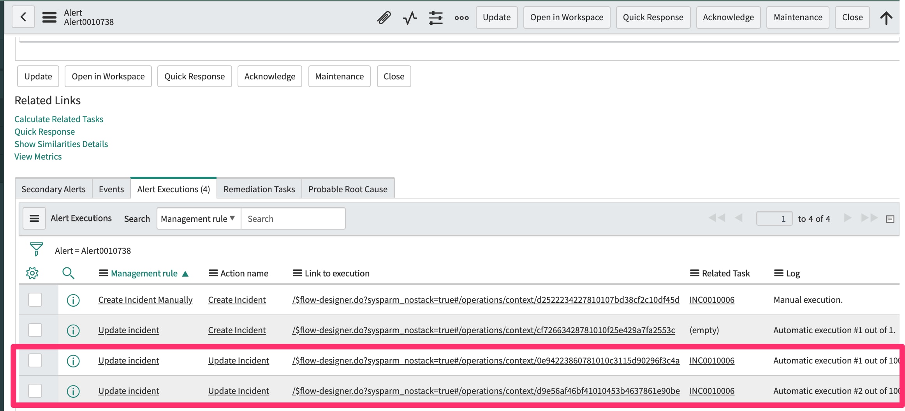905x411 pixels.
Task: Click the header Acknowledge button
Action: point(728,18)
